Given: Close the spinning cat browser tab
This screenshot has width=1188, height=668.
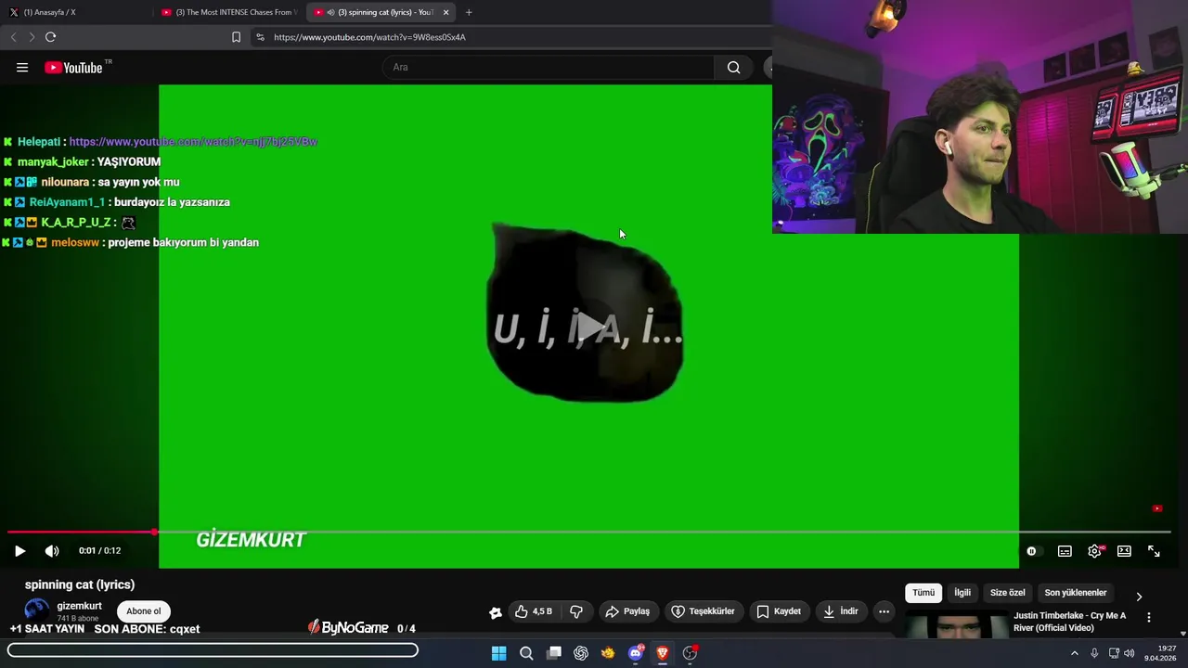Looking at the screenshot, I should point(446,12).
